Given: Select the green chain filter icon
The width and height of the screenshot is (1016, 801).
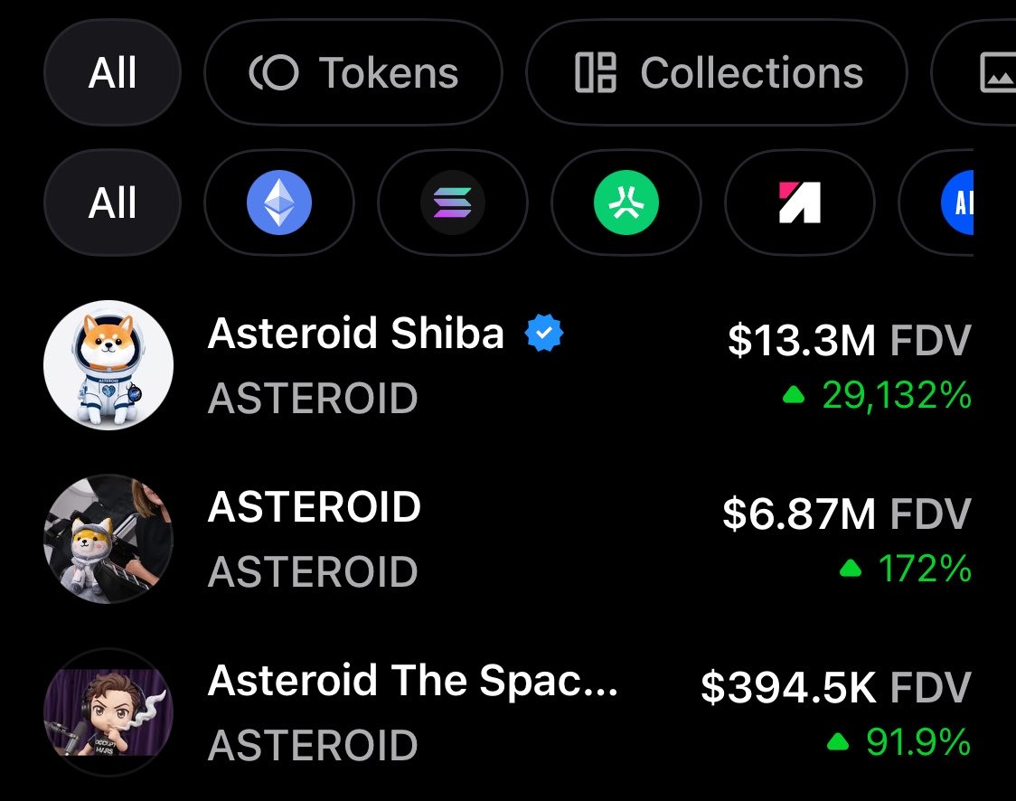Looking at the screenshot, I should click(626, 204).
